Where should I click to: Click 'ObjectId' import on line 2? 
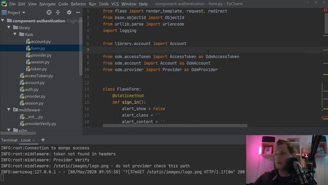pos(174,17)
